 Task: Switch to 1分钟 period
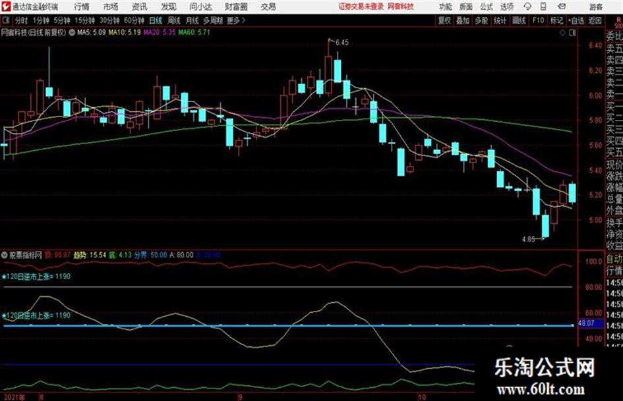[40, 20]
